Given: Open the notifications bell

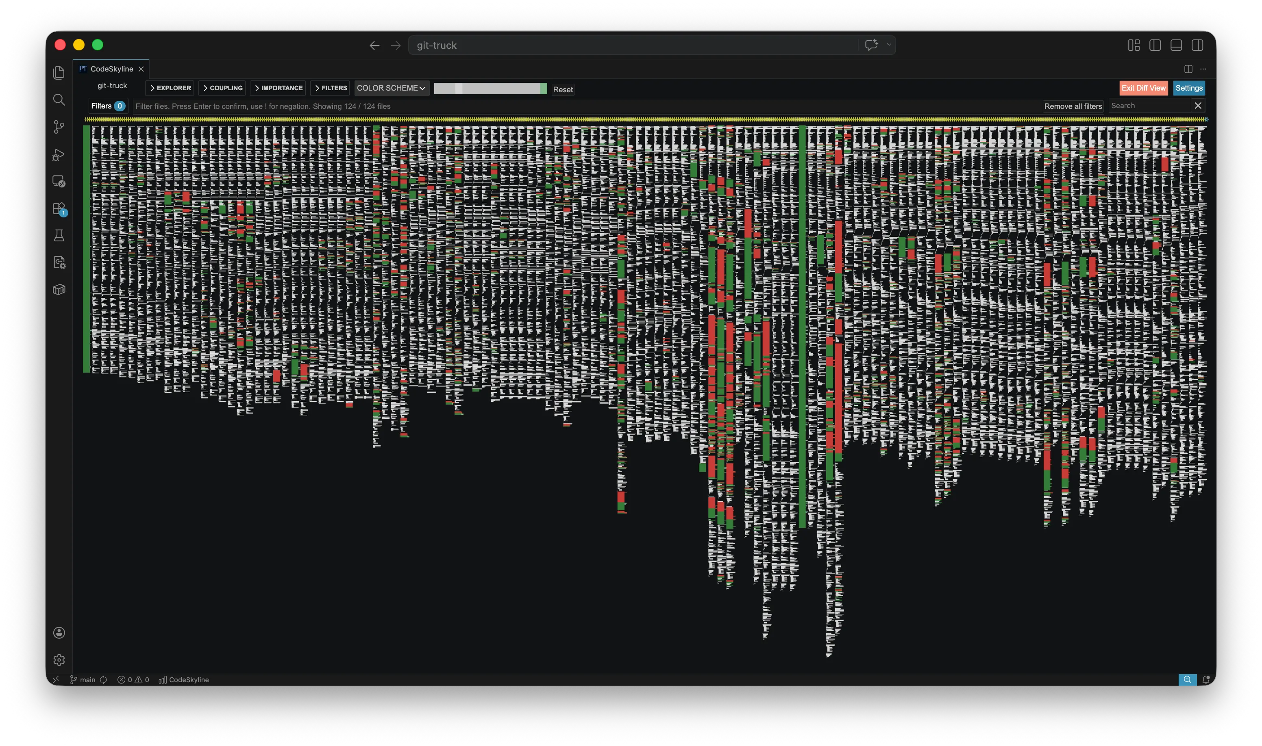Looking at the screenshot, I should click(1205, 680).
